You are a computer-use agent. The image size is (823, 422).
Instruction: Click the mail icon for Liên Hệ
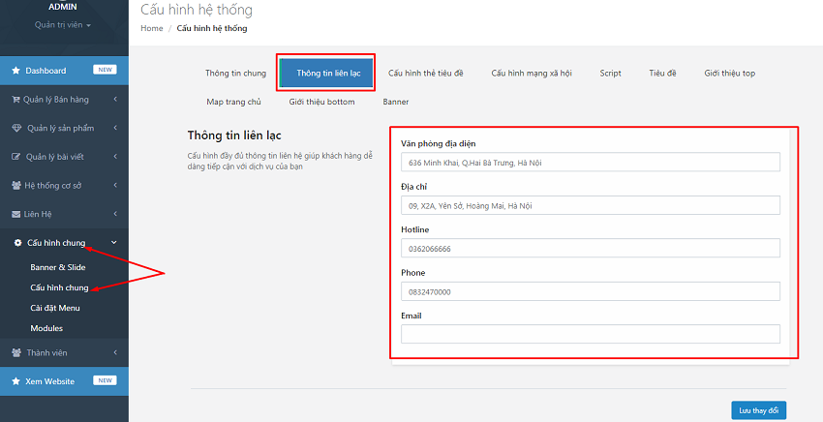[15, 213]
